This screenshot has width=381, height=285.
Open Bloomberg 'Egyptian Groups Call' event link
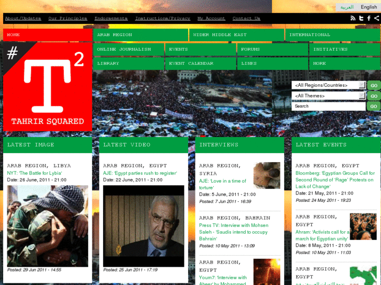[x=335, y=180]
